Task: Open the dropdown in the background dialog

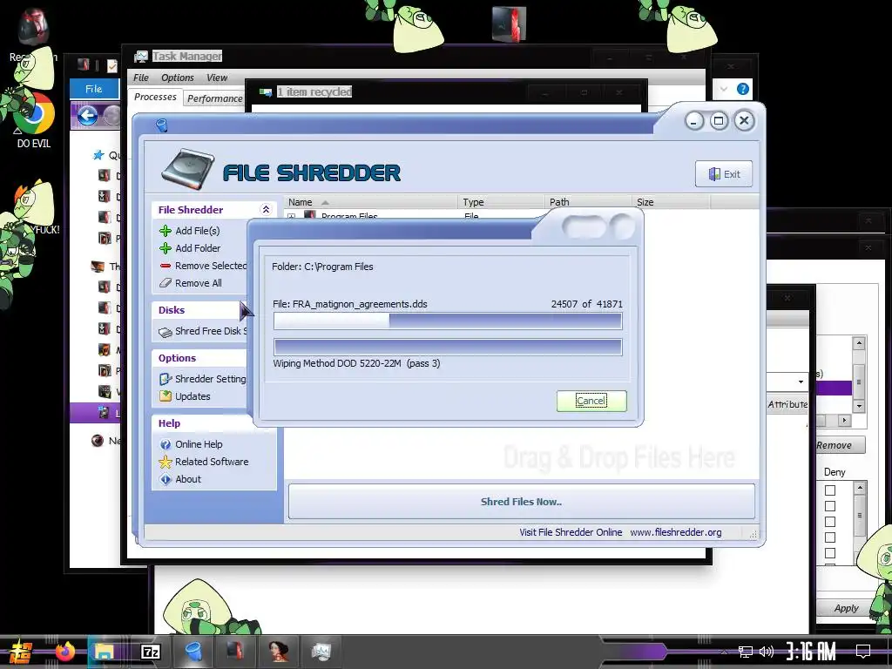Action: [801, 382]
